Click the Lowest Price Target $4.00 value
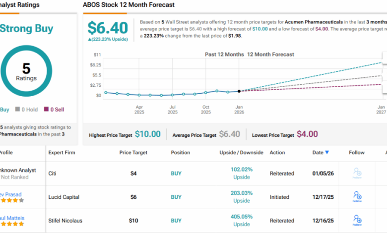The image size is (387, 233). (x=307, y=134)
